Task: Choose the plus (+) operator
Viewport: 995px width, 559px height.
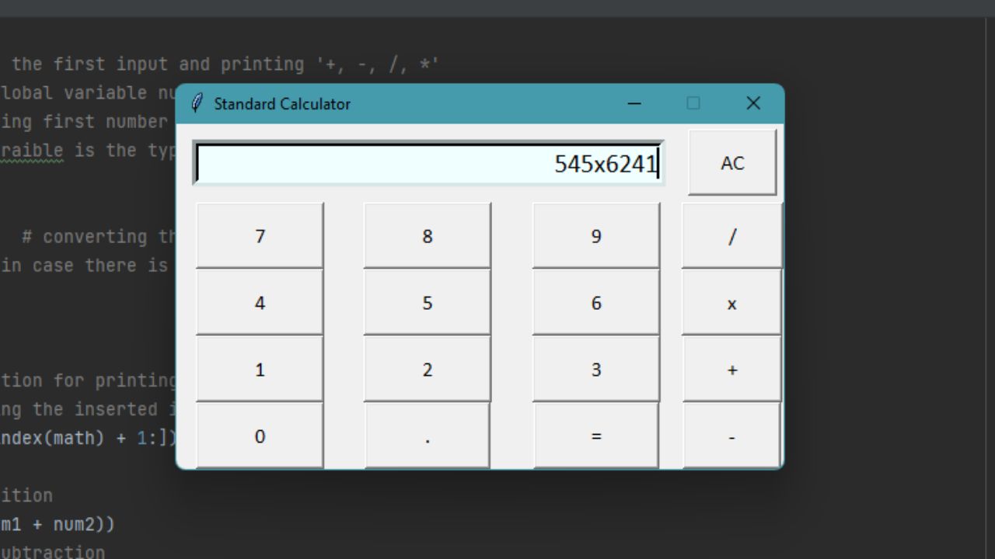Action: pos(732,370)
